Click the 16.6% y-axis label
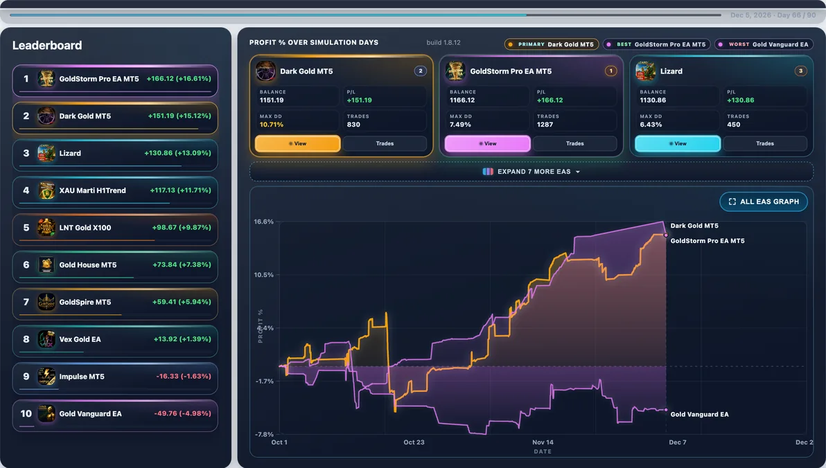 pyautogui.click(x=264, y=222)
